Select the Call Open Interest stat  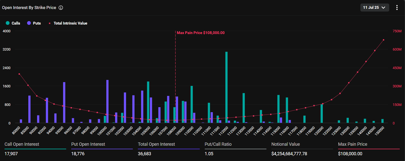[x=22, y=144]
